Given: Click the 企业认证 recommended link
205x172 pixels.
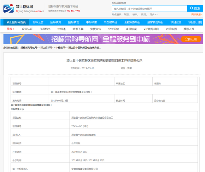Looking at the screenshot, I should [27, 29].
